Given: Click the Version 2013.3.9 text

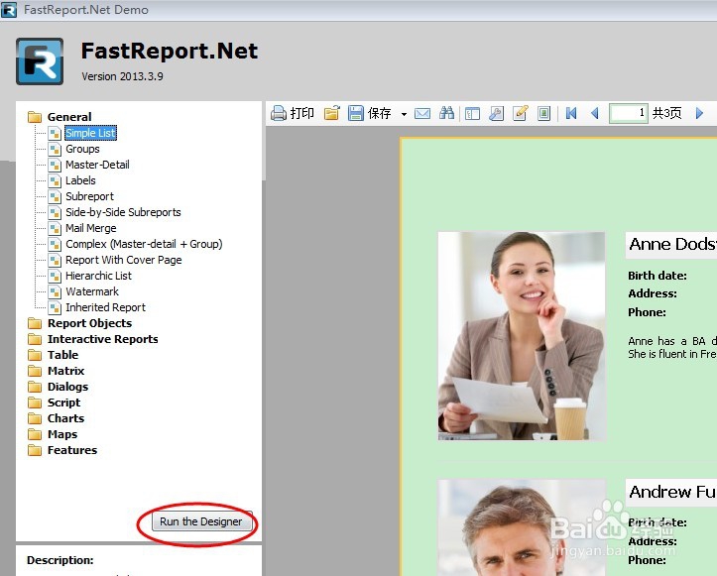Looking at the screenshot, I should [x=122, y=76].
